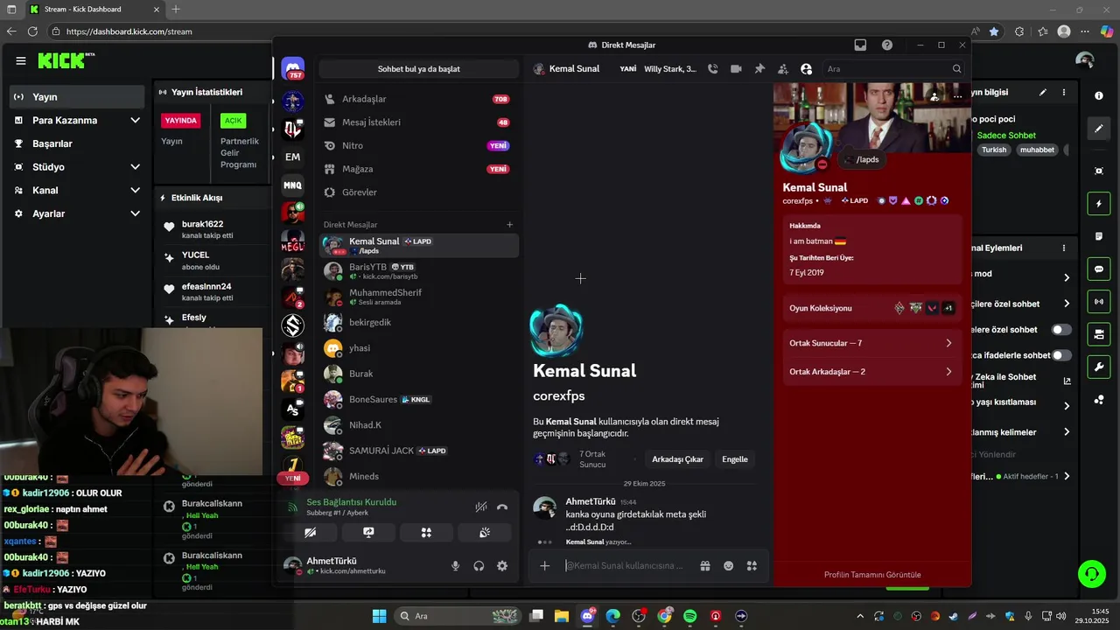Toggle the first özel sohbet switch in Kick
1120x630 pixels.
tap(1061, 330)
